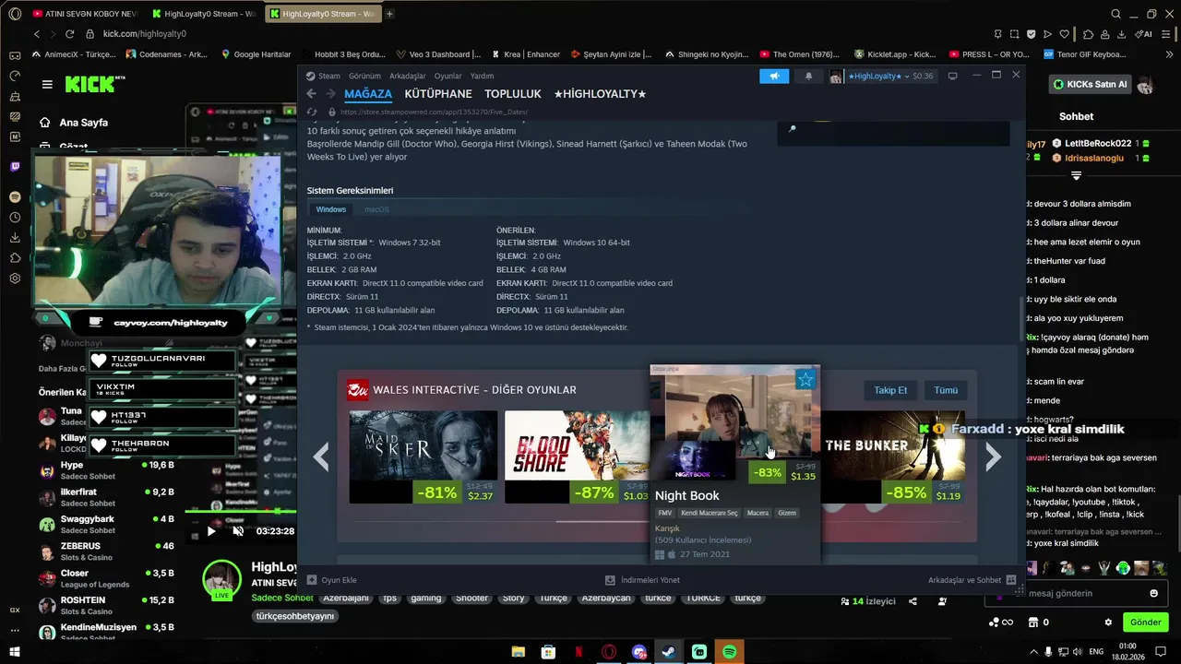Open Steam KÜTÜPHANE tab
This screenshot has width=1181, height=664.
pos(438,94)
